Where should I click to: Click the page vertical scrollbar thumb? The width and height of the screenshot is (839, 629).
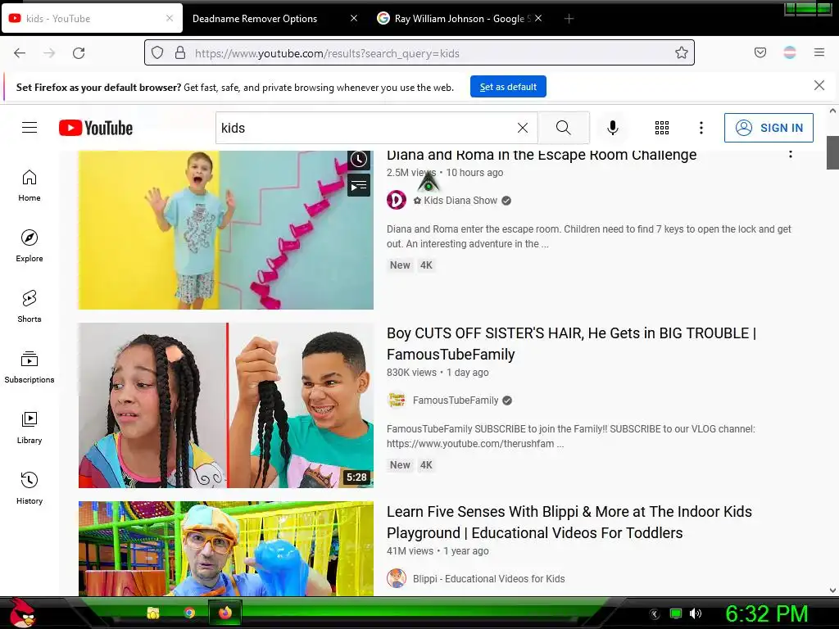(x=832, y=152)
